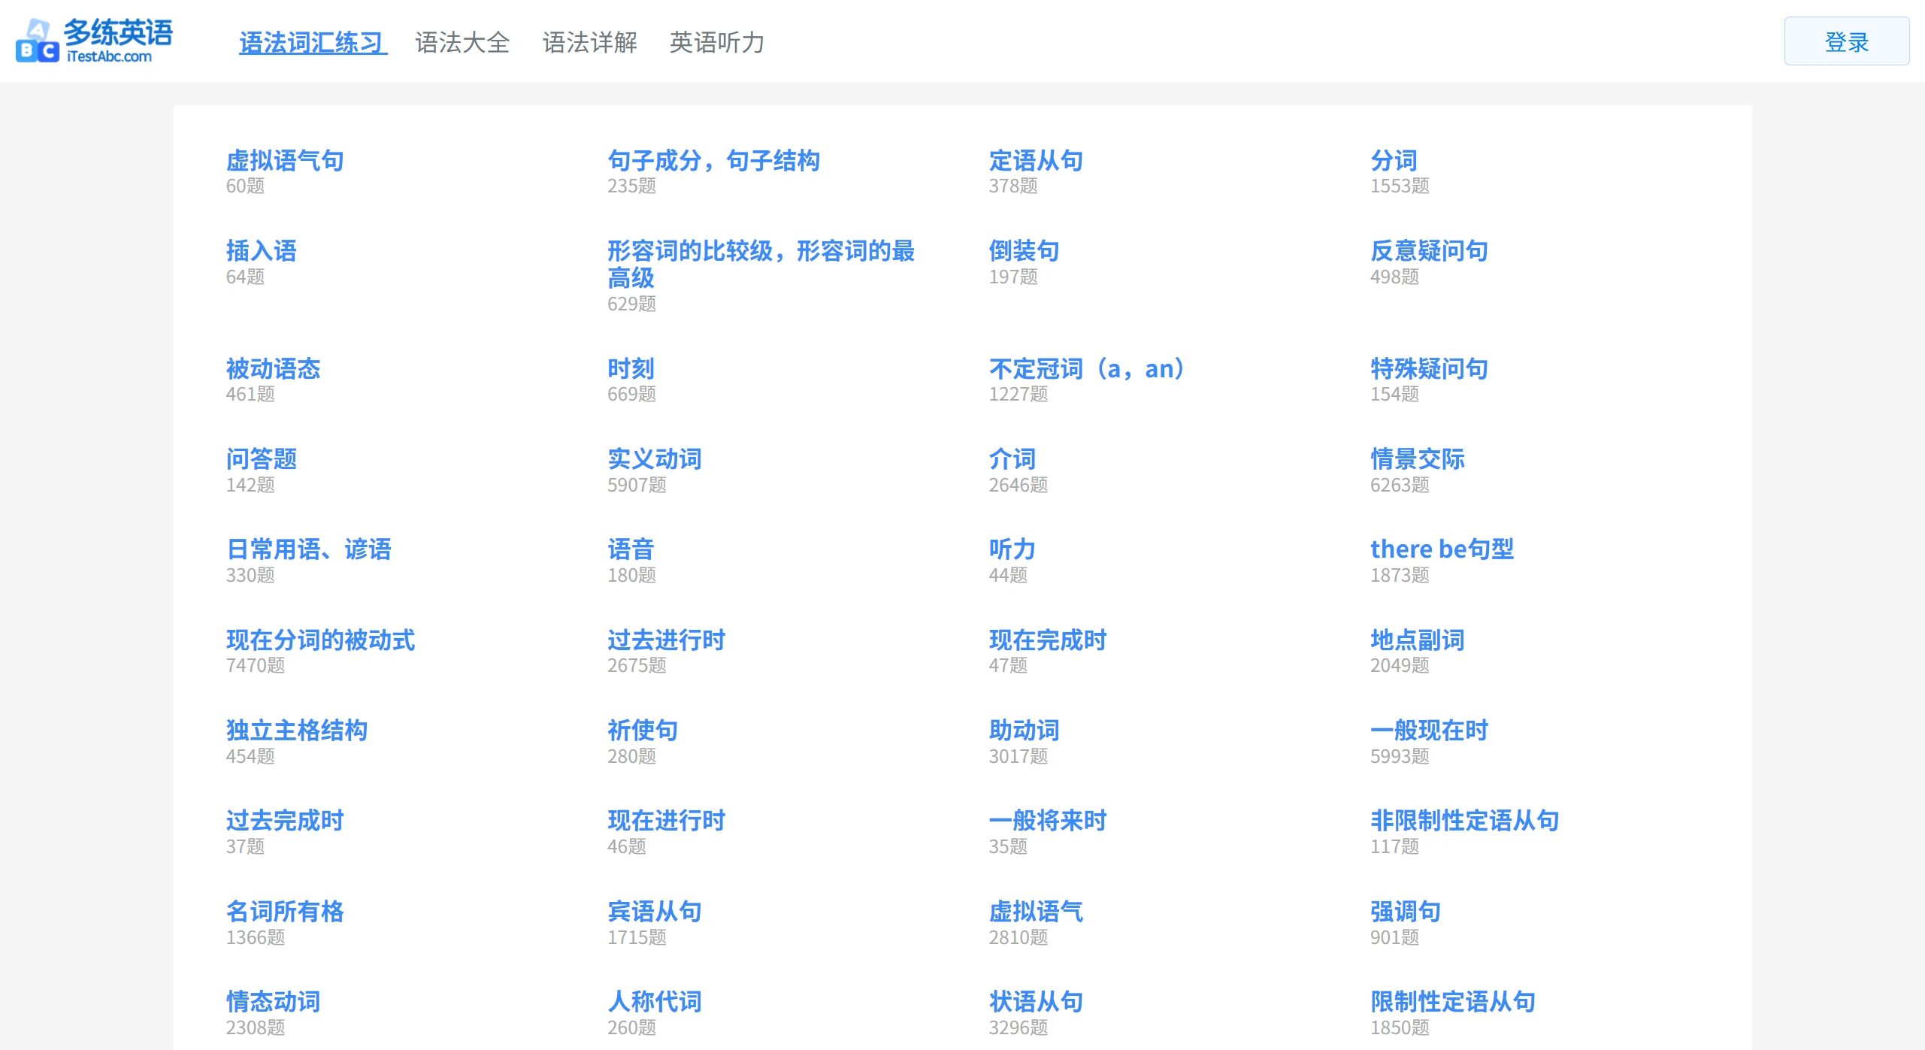1925x1050 pixels.
Task: Select 情景交际 practice questions
Action: coord(1418,459)
